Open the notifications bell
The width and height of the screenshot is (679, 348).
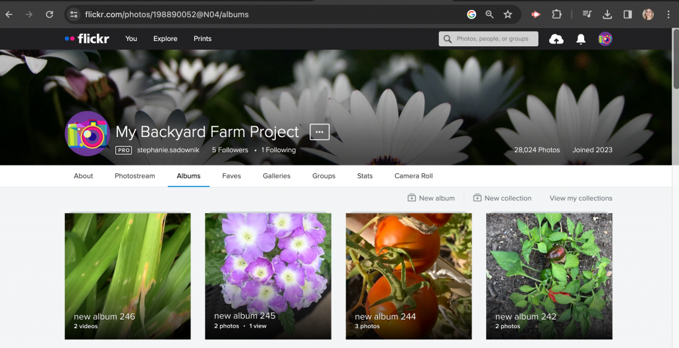click(x=581, y=39)
